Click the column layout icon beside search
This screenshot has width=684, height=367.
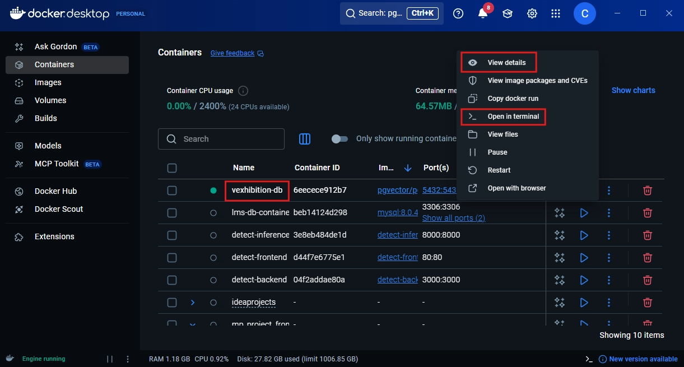click(x=305, y=139)
